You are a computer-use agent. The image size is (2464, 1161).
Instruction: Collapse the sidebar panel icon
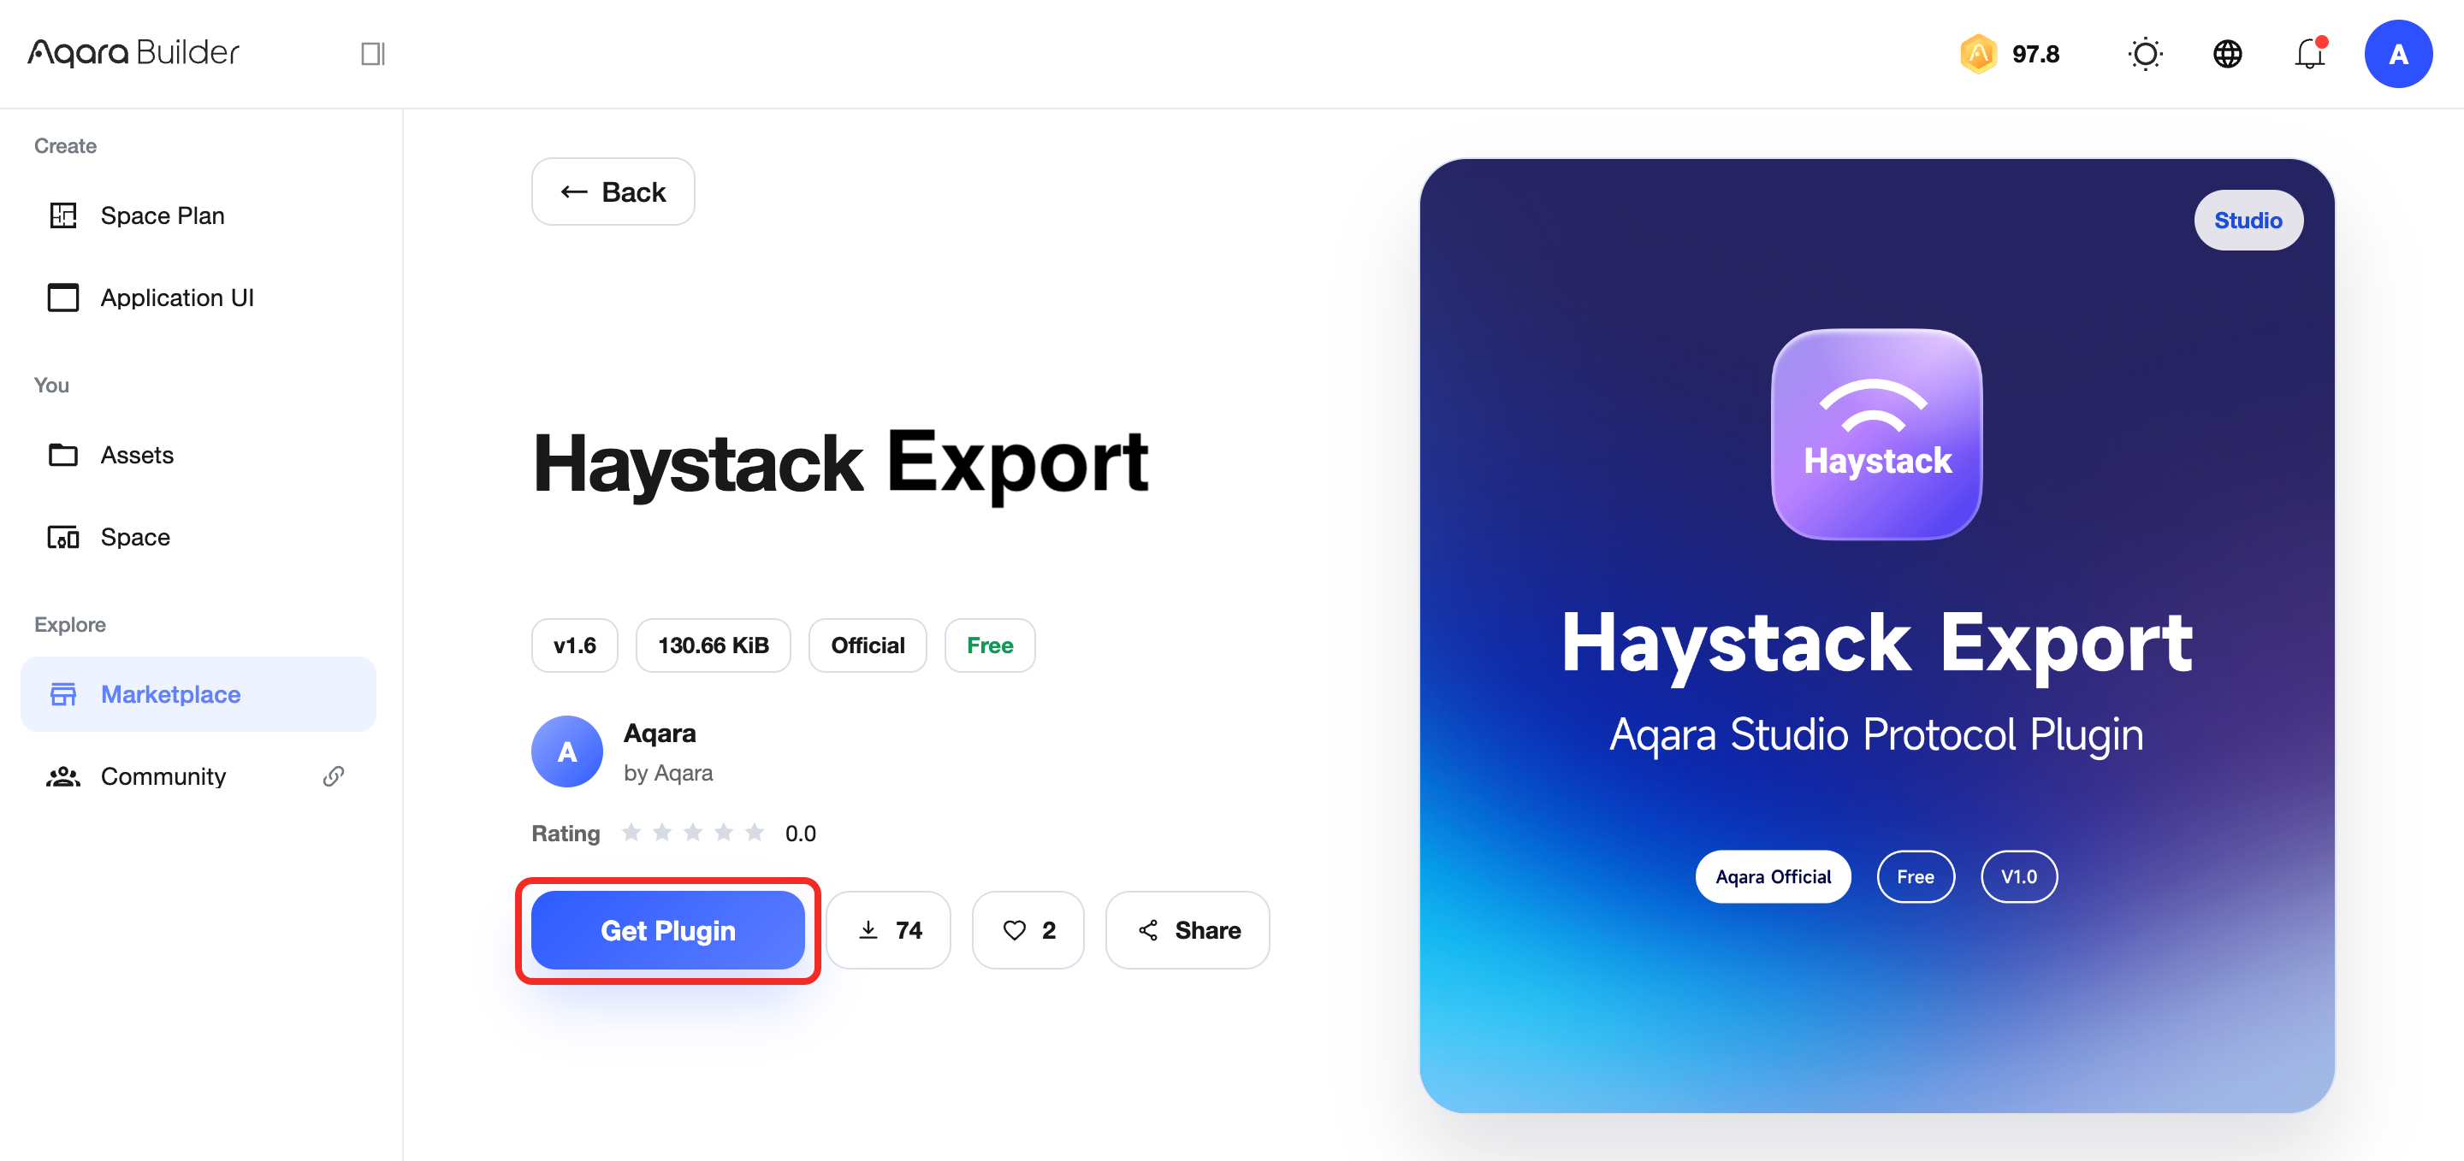373,54
